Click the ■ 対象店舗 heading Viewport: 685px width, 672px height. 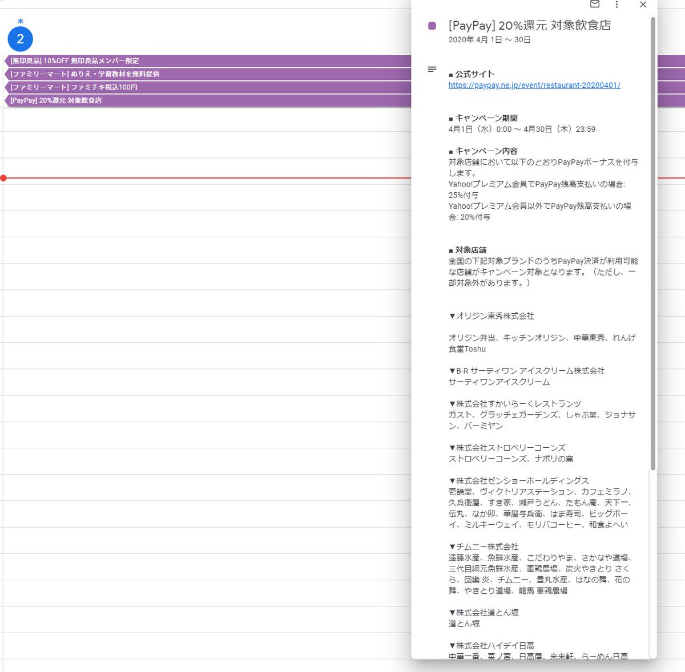[x=468, y=250]
